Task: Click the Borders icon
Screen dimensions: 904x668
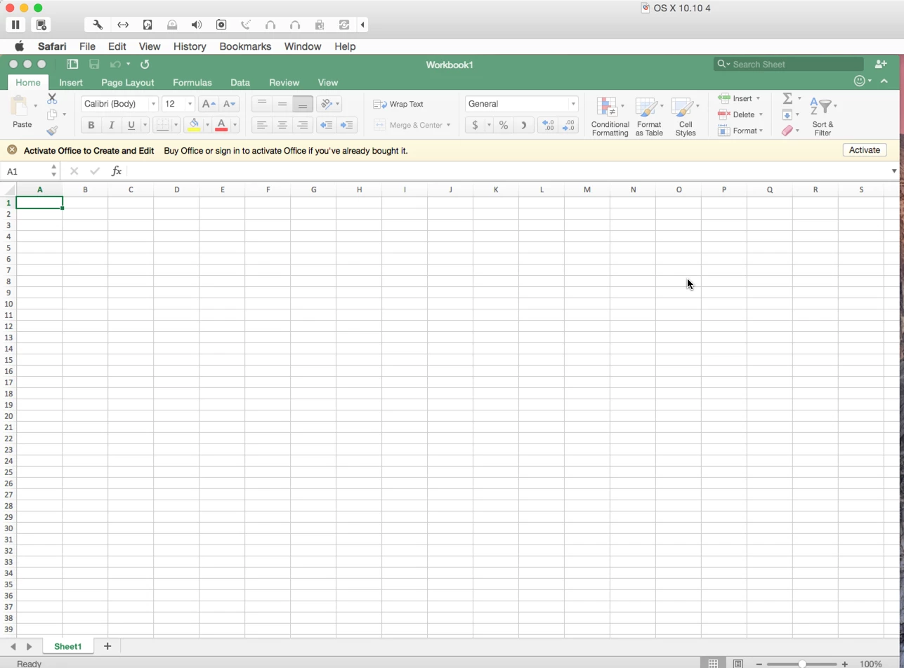Action: (162, 125)
